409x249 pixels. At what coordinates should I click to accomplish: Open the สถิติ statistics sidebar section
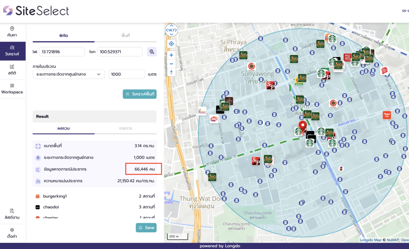[x=12, y=70]
